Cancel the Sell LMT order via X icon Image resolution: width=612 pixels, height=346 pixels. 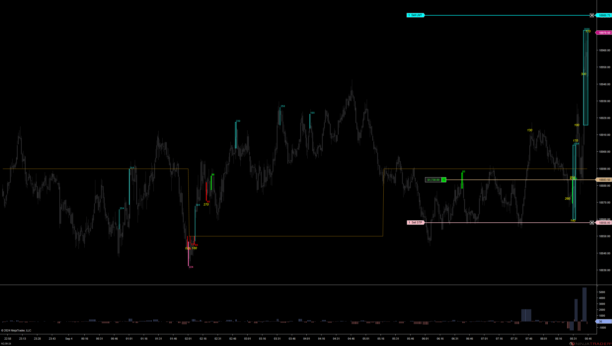tap(592, 15)
